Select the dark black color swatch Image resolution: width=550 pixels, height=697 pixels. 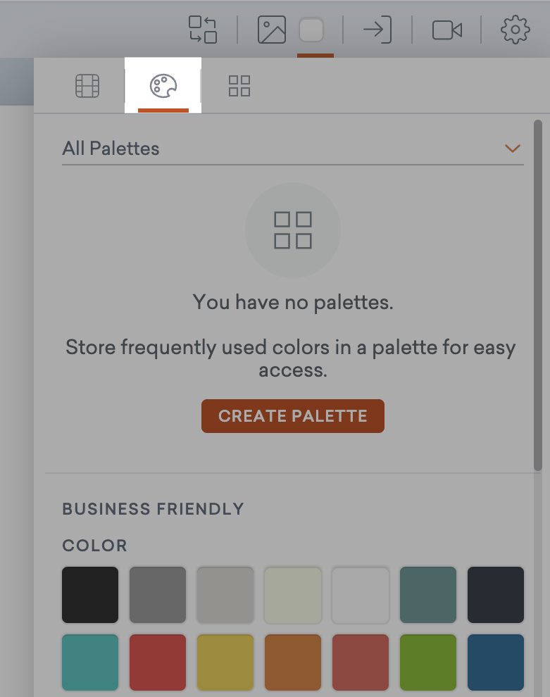coord(89,595)
